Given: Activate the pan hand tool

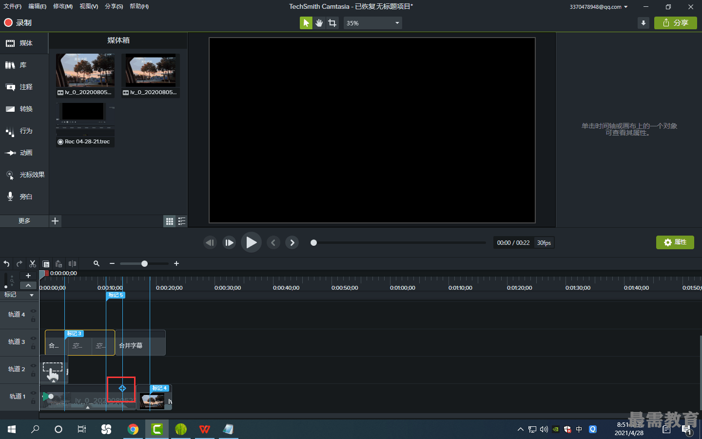Looking at the screenshot, I should [x=319, y=23].
